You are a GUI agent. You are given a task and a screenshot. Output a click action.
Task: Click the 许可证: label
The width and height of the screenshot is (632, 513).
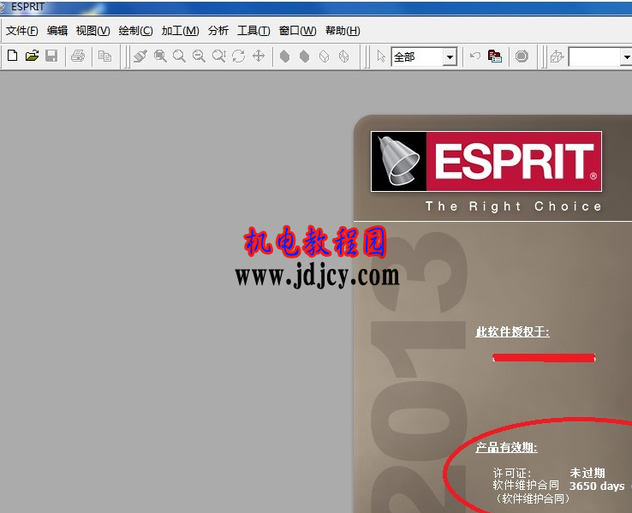point(512,473)
